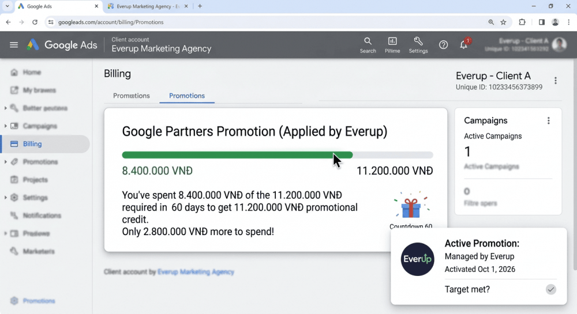Select Billing in the sidebar
This screenshot has height=314, width=577.
click(45, 144)
